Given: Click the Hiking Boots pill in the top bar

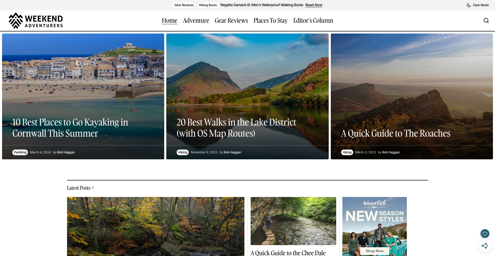Looking at the screenshot, I should [208, 5].
